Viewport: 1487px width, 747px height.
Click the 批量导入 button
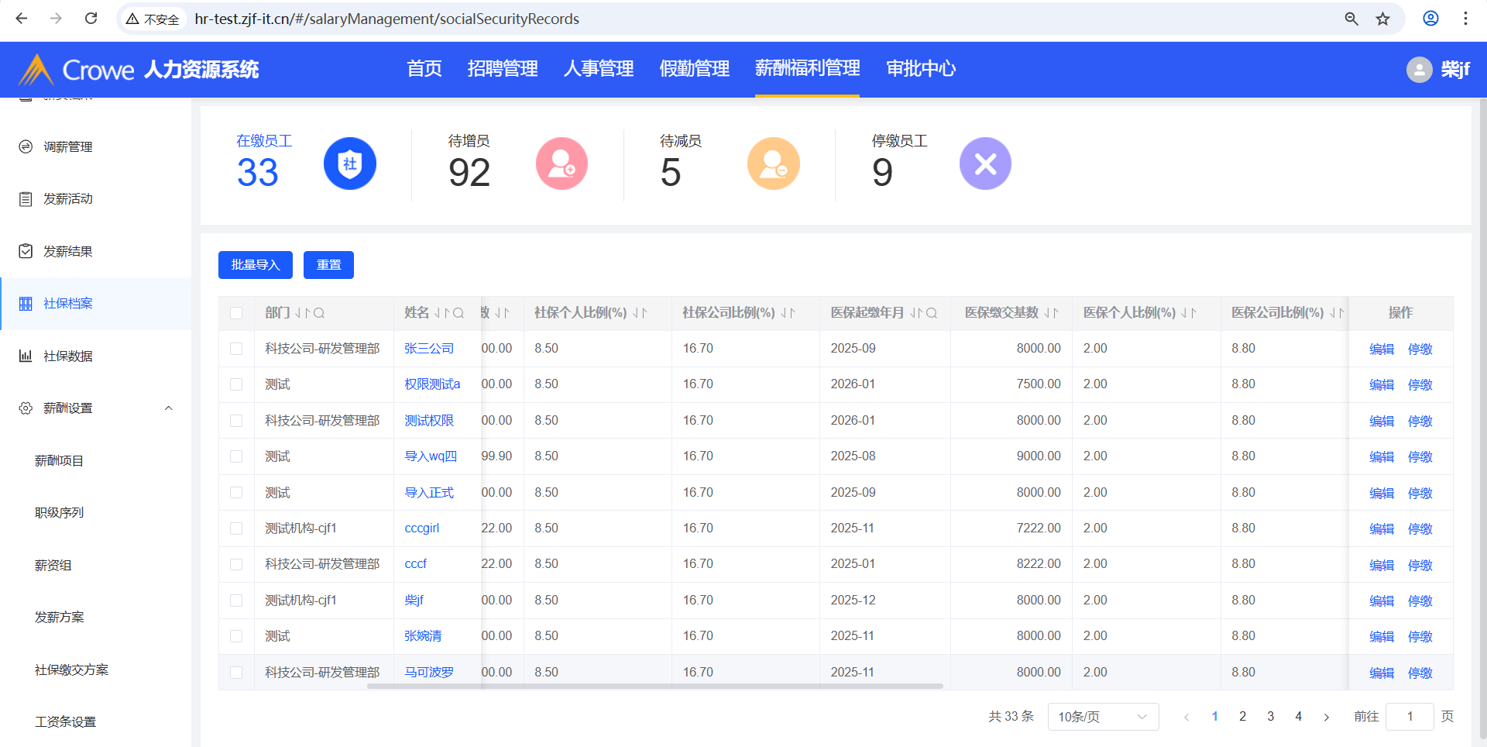pyautogui.click(x=256, y=265)
